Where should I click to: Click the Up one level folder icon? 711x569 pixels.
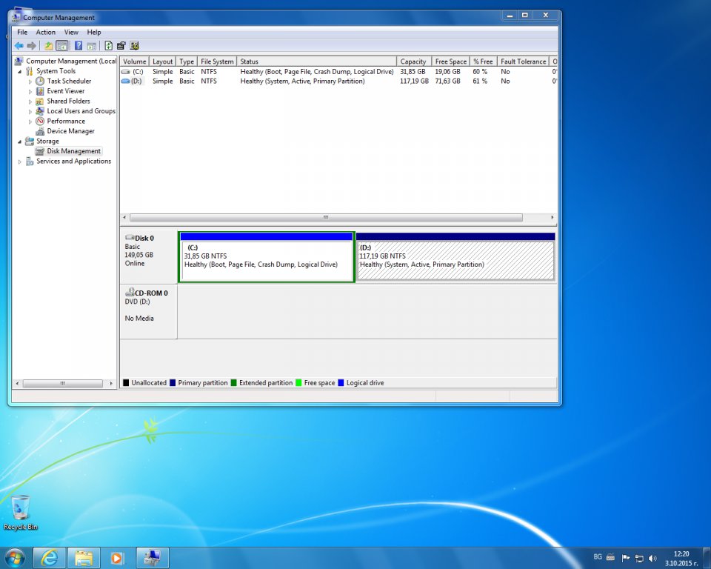click(48, 46)
